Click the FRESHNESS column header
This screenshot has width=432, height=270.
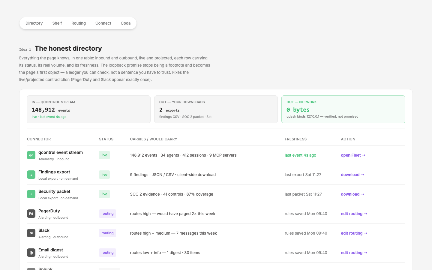(x=296, y=139)
